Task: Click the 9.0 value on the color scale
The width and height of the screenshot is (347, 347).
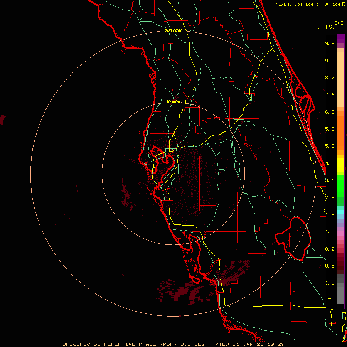Action: pyautogui.click(x=330, y=61)
